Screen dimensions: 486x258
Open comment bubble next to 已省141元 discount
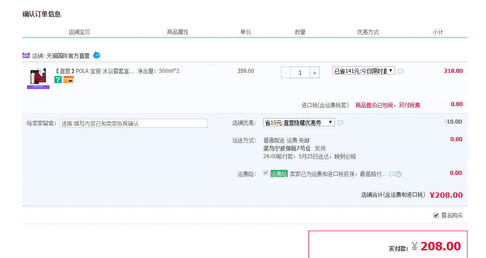tap(401, 71)
